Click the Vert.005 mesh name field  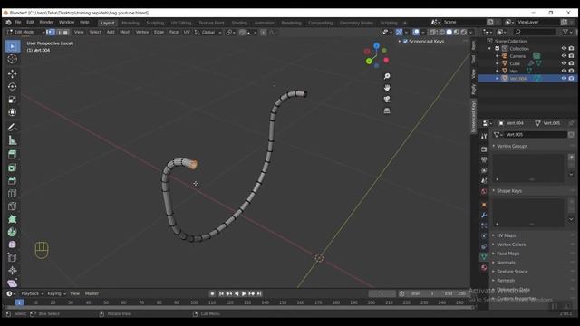pos(535,135)
